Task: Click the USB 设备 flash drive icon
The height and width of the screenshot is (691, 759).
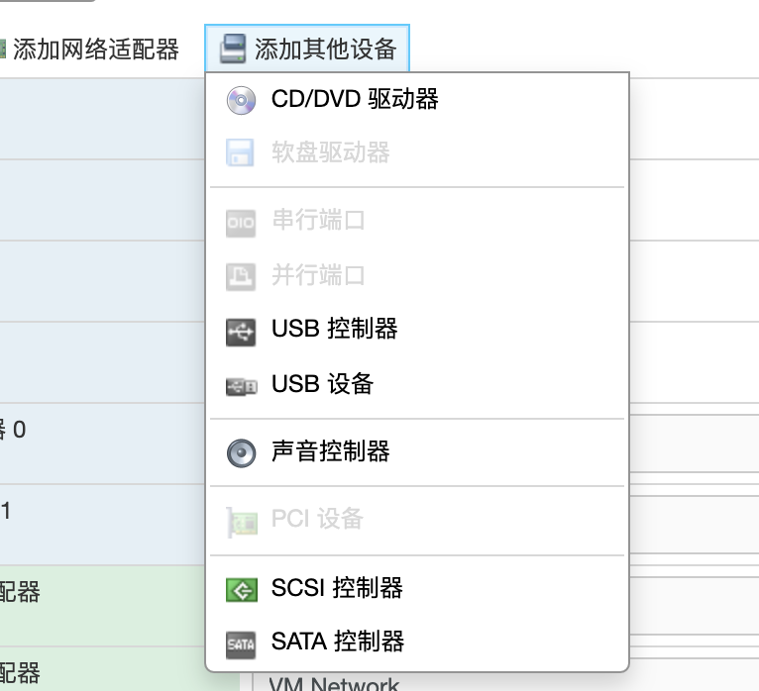Action: [x=241, y=385]
